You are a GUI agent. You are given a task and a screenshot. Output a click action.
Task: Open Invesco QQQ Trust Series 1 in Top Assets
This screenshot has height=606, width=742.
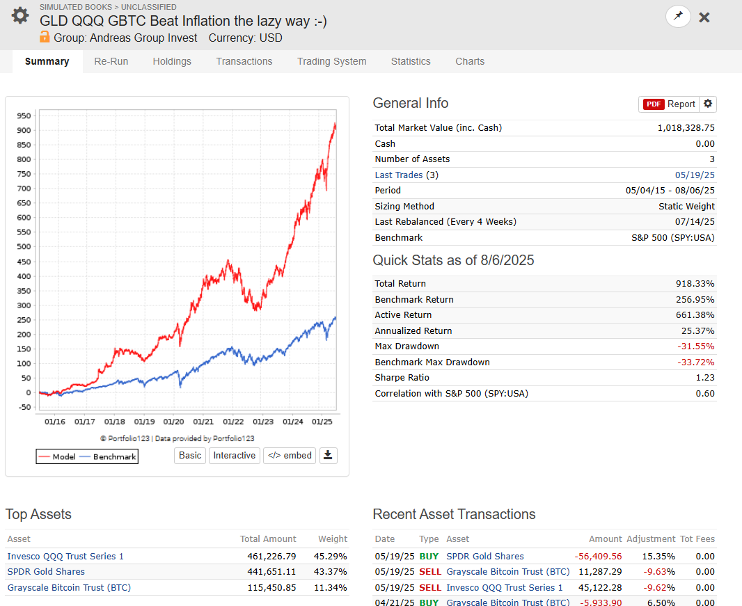pyautogui.click(x=65, y=557)
